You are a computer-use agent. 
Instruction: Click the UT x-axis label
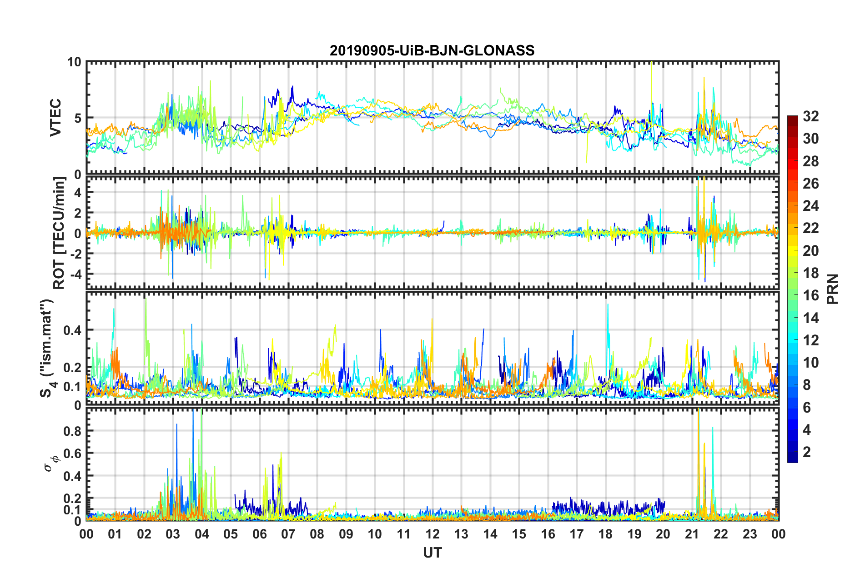tap(432, 552)
